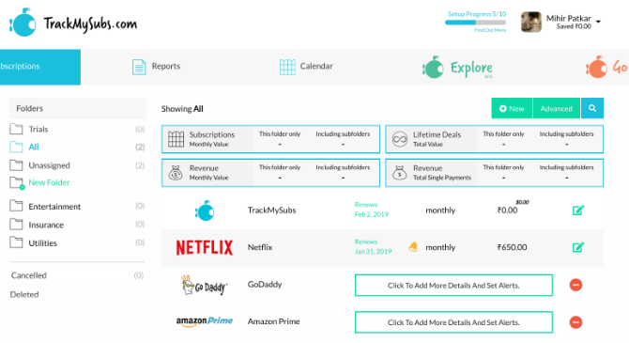The height and width of the screenshot is (343, 629).
Task: Click the All folder icon
Action: click(x=16, y=147)
